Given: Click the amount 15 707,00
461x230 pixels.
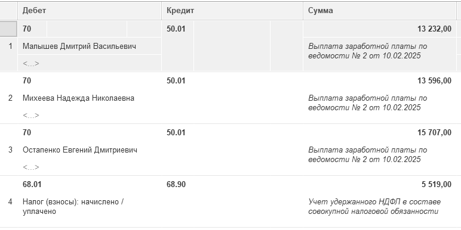Looking at the screenshot, I should tap(434, 133).
